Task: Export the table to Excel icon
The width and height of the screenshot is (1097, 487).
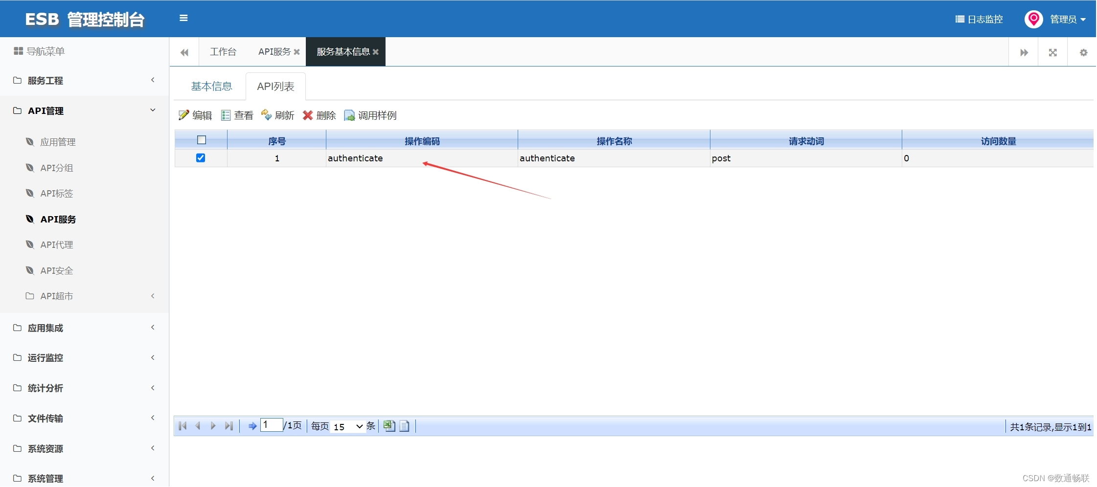Action: [x=389, y=426]
